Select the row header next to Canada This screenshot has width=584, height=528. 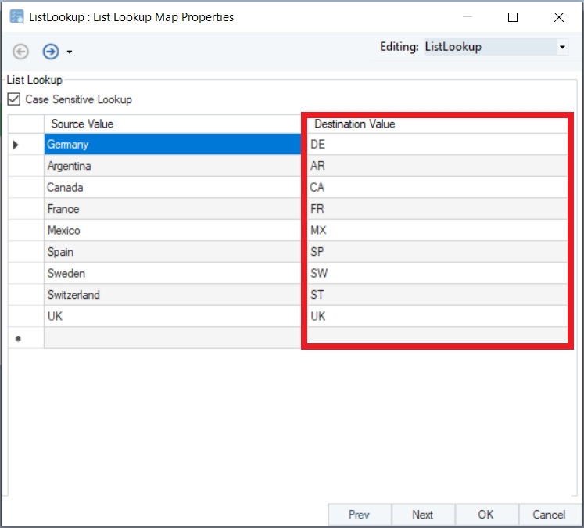[x=26, y=188]
